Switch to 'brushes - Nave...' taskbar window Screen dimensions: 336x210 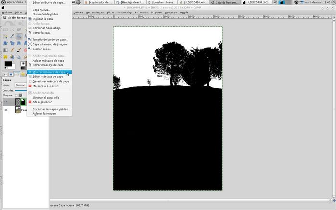(162, 2)
